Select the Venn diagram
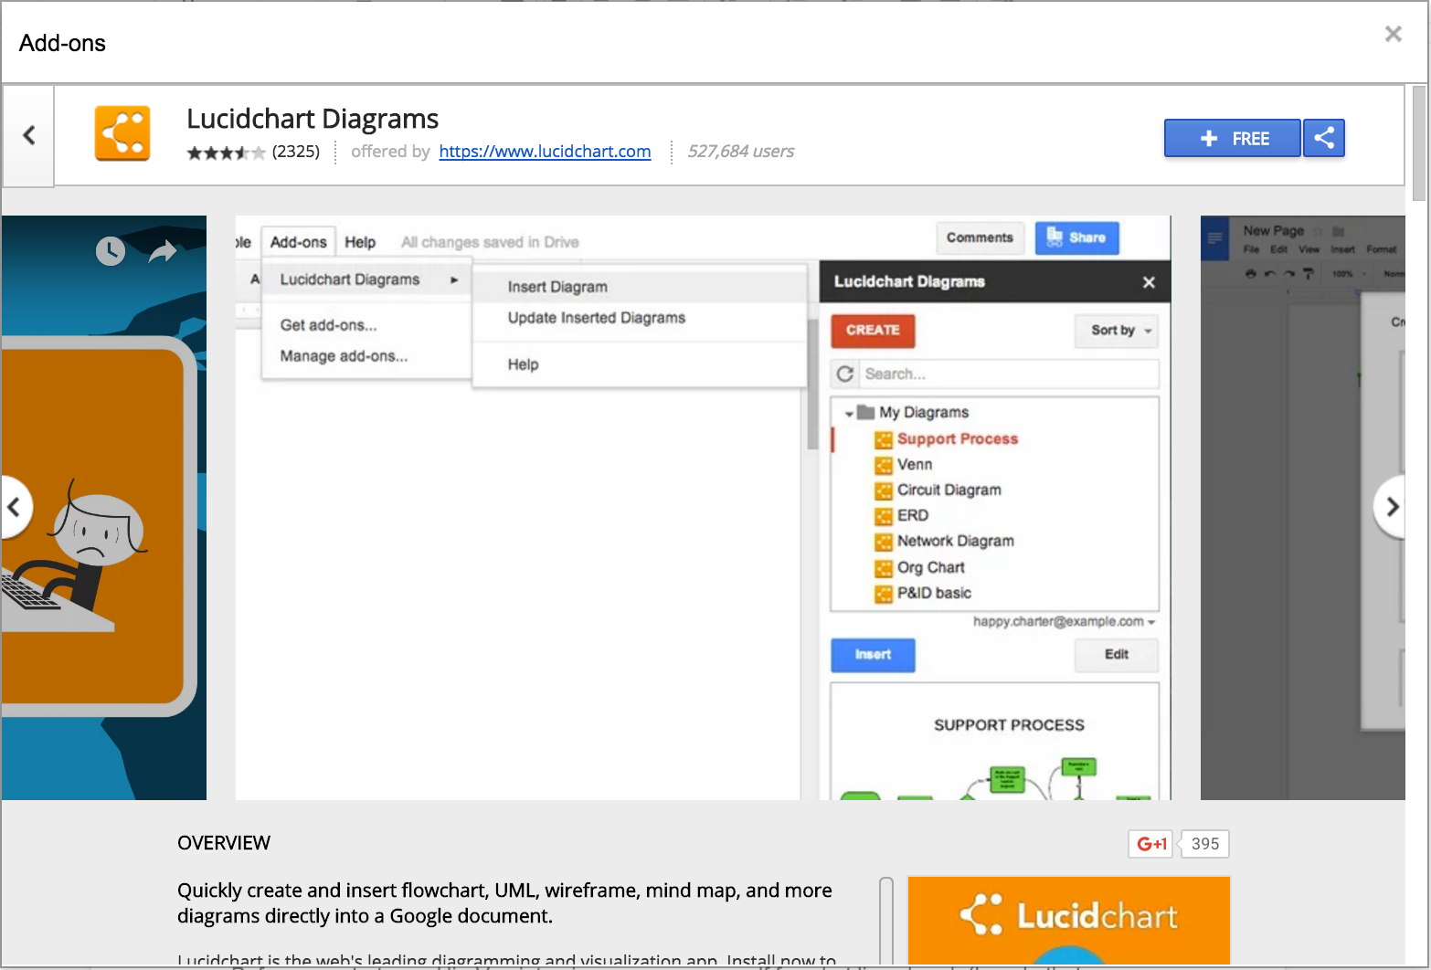The width and height of the screenshot is (1431, 970). pyautogui.click(x=915, y=464)
